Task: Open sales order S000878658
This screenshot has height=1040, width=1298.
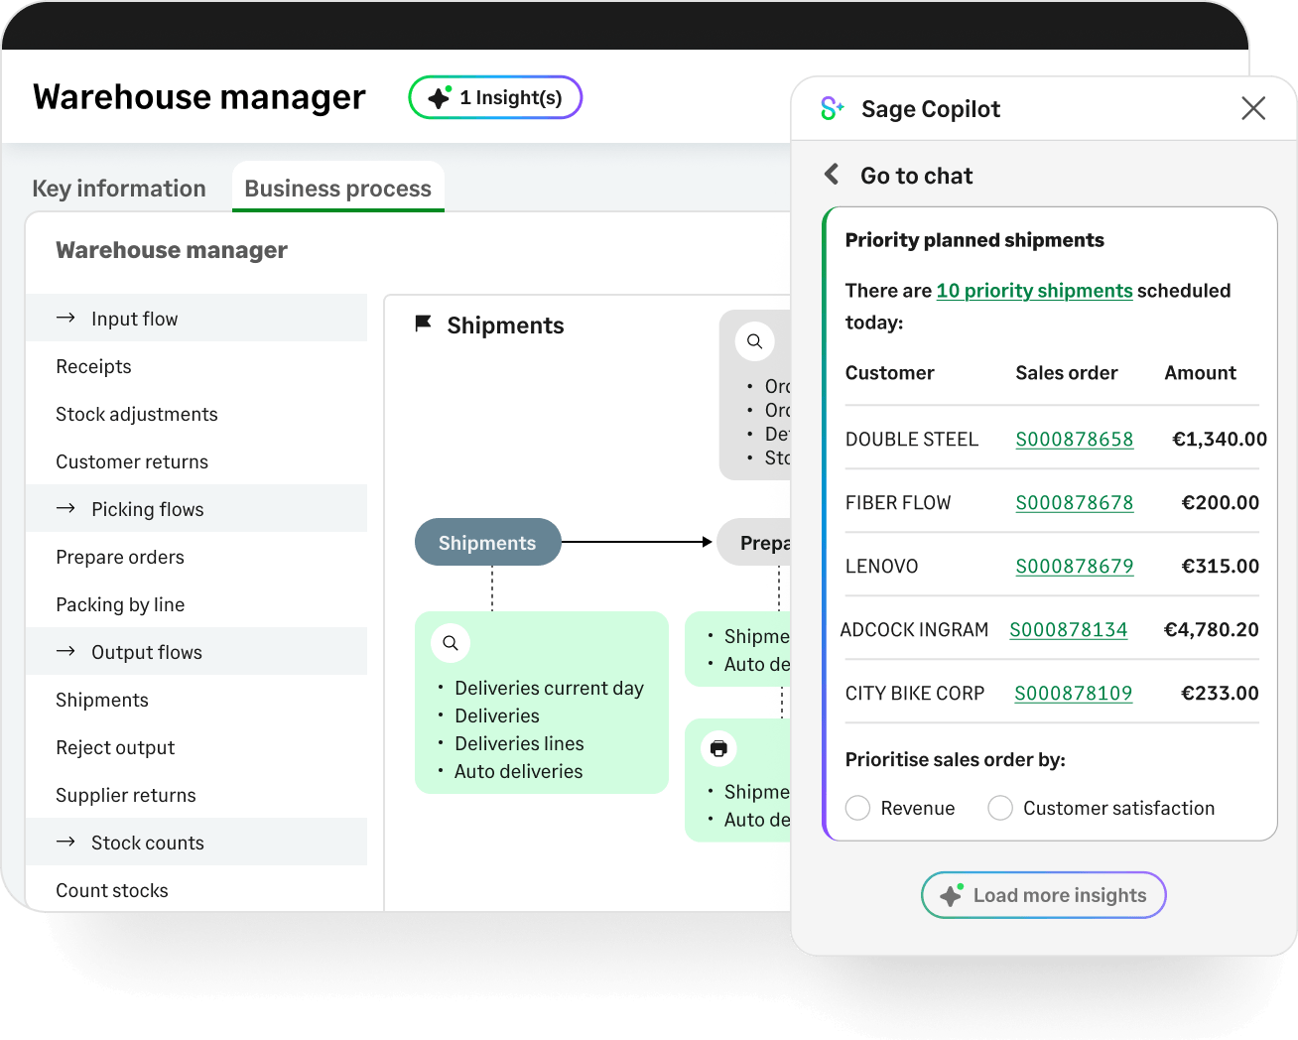Action: pyautogui.click(x=1075, y=440)
